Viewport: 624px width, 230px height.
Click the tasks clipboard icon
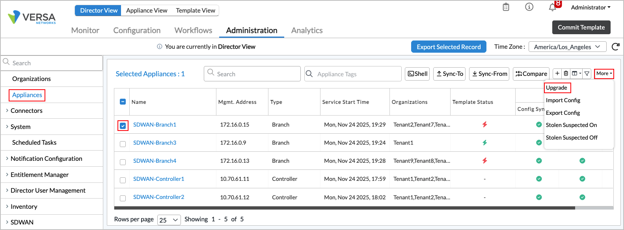pyautogui.click(x=506, y=7)
